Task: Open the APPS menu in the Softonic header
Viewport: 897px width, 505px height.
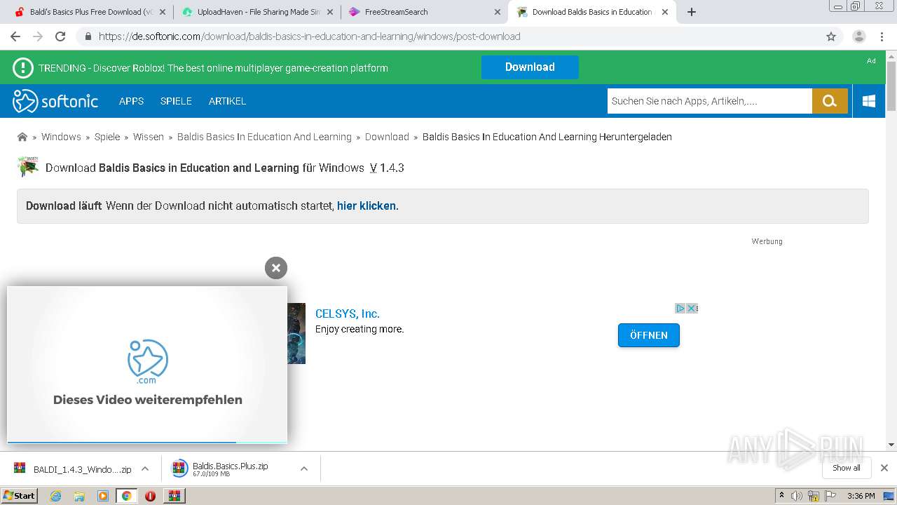Action: point(131,101)
